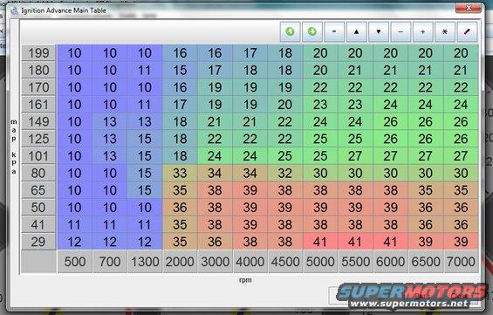Select the 6000 rpm column header
The image size is (493, 315).
391,262
